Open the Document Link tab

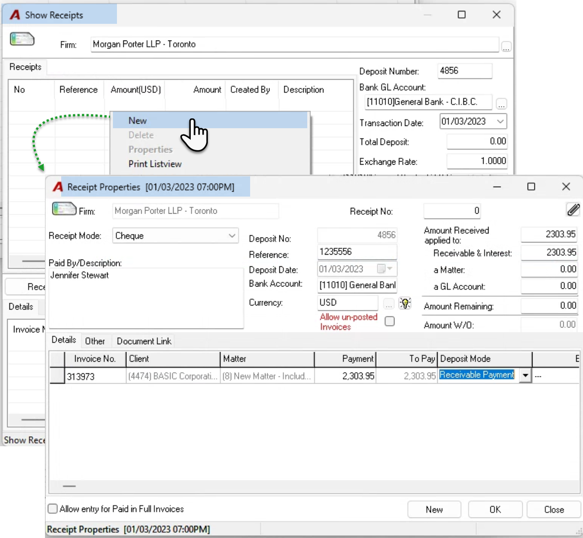[x=144, y=341]
